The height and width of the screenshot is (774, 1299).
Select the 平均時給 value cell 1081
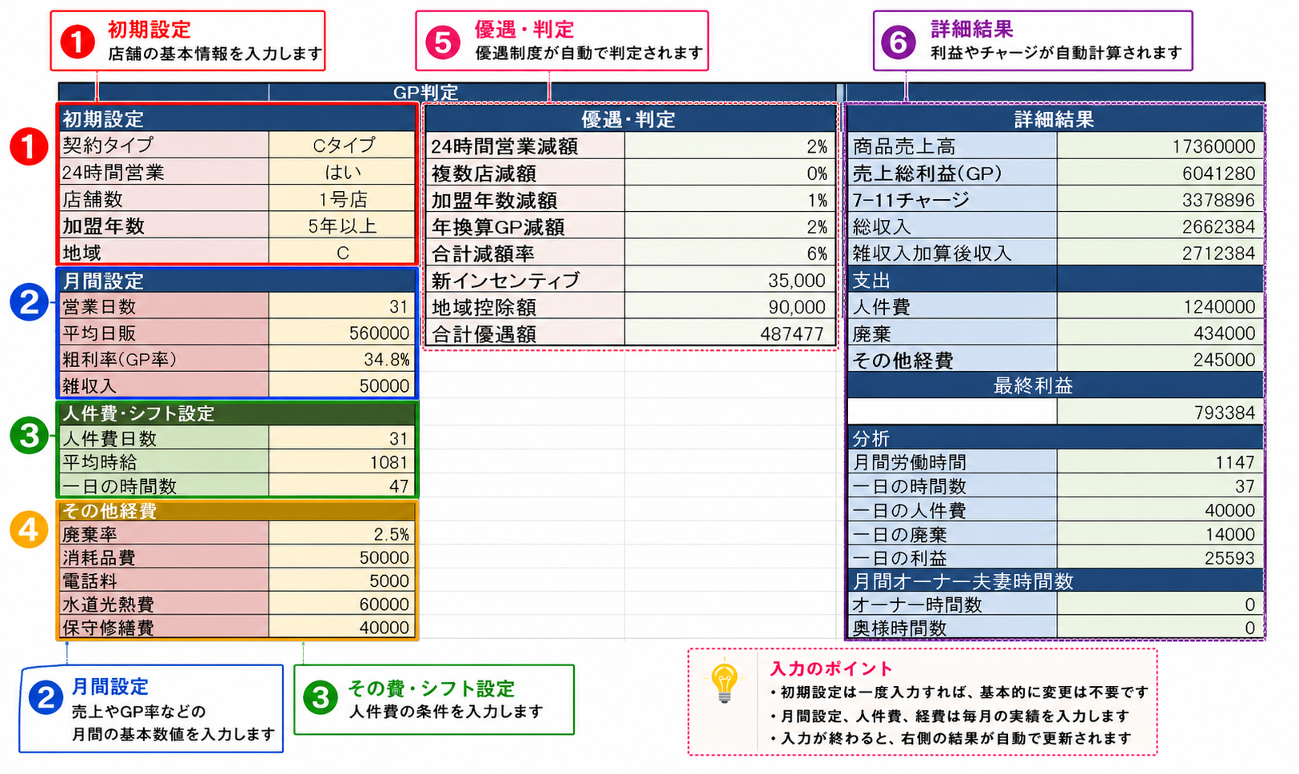[x=342, y=462]
